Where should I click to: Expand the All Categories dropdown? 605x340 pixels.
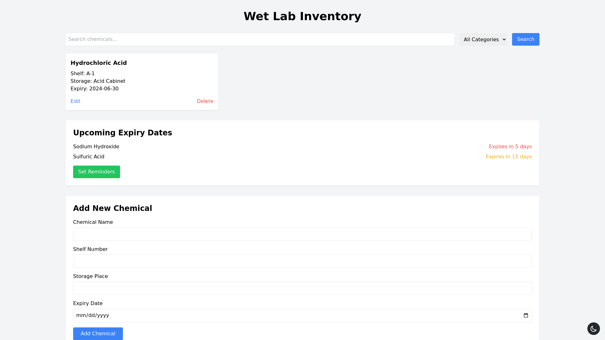point(483,39)
